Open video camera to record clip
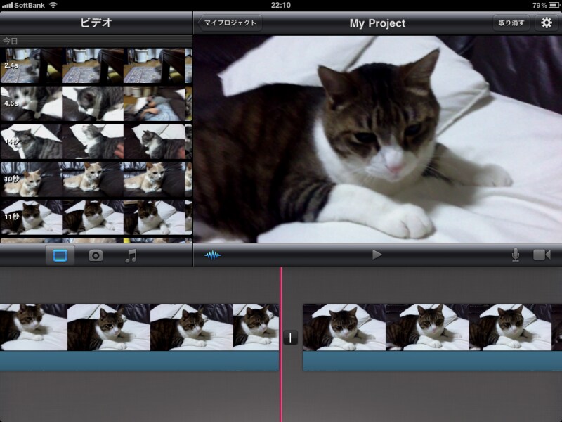 pyautogui.click(x=542, y=255)
